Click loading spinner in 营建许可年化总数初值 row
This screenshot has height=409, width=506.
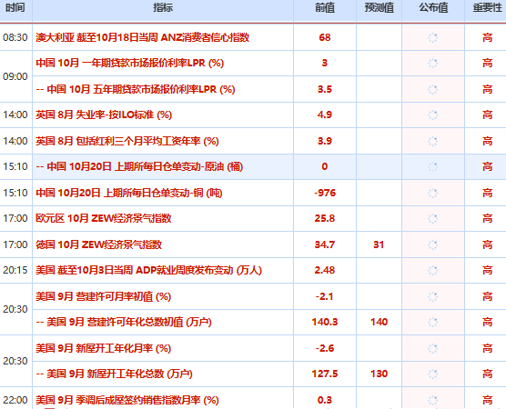click(x=433, y=323)
